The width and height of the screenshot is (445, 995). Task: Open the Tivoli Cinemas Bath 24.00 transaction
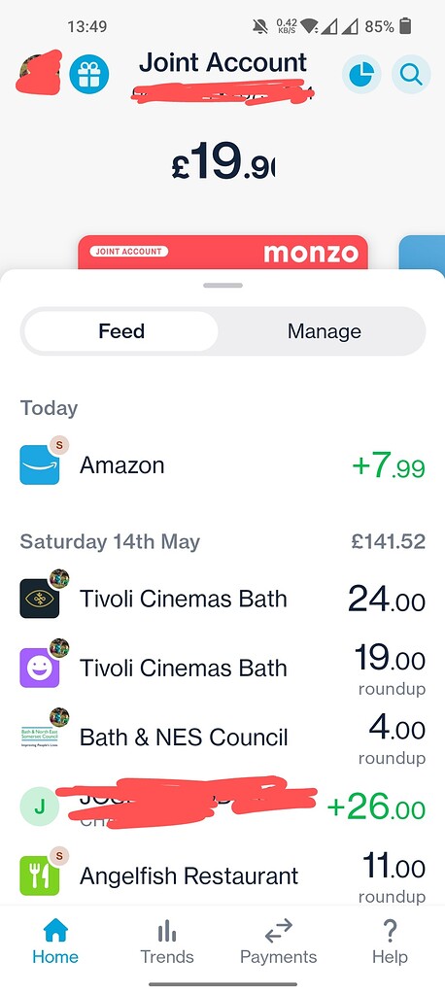coord(222,599)
